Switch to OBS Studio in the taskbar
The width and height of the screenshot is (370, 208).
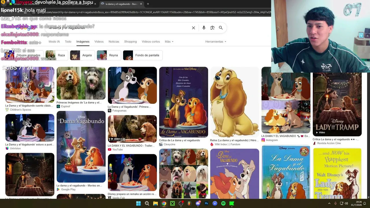click(181, 203)
